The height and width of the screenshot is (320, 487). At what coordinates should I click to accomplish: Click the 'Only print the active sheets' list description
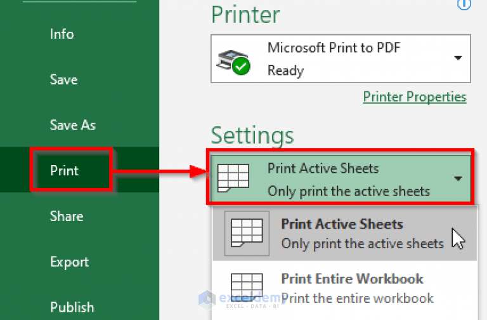[362, 244]
